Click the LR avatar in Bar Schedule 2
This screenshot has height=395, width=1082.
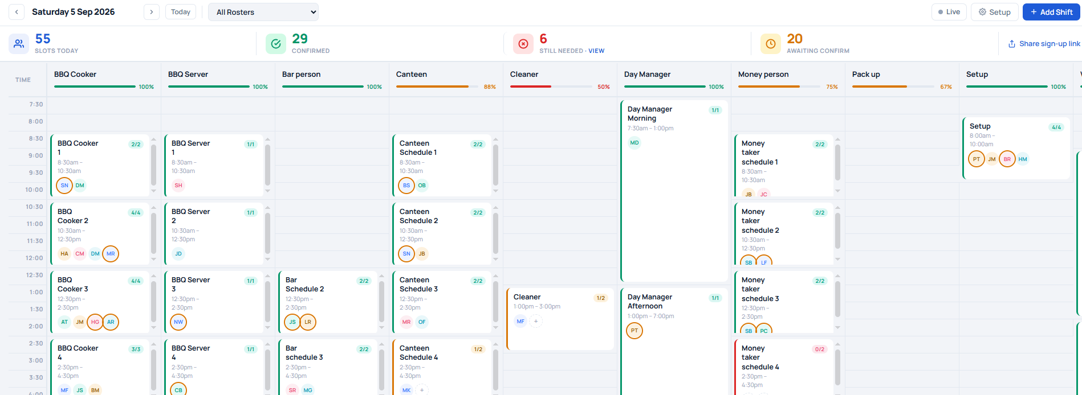(308, 322)
